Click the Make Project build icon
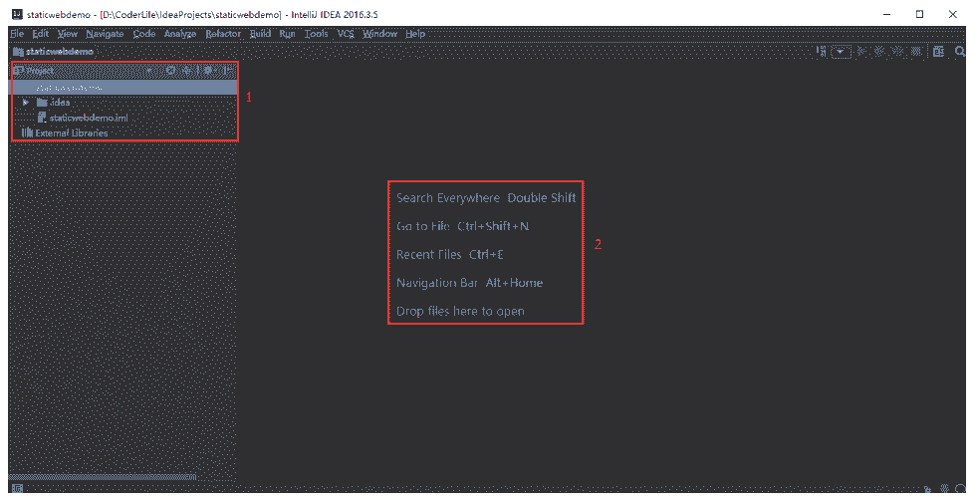Viewport: 975px width, 501px height. pyautogui.click(x=821, y=51)
